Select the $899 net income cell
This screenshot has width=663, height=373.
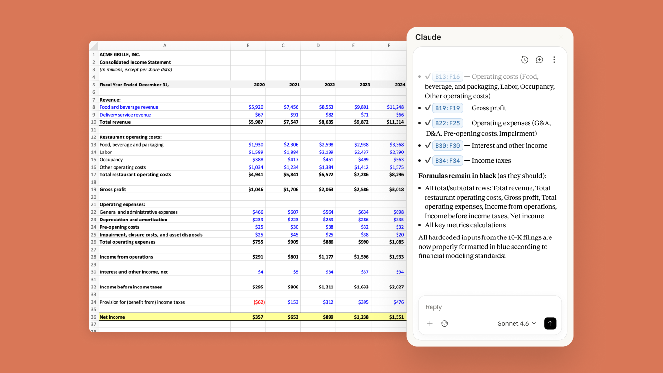click(318, 317)
